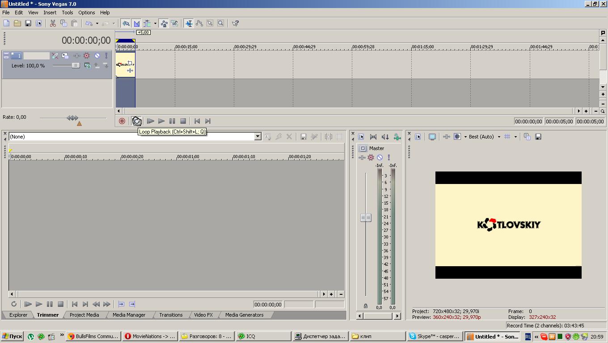Viewport: 608px width, 343px height.
Task: Switch to the Media Manager tab
Action: [x=129, y=315]
